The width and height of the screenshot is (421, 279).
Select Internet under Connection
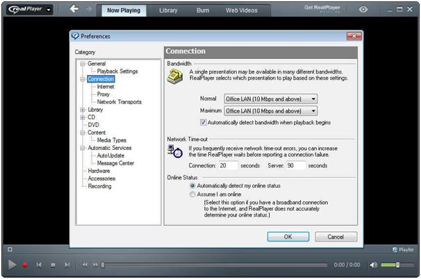tap(106, 87)
